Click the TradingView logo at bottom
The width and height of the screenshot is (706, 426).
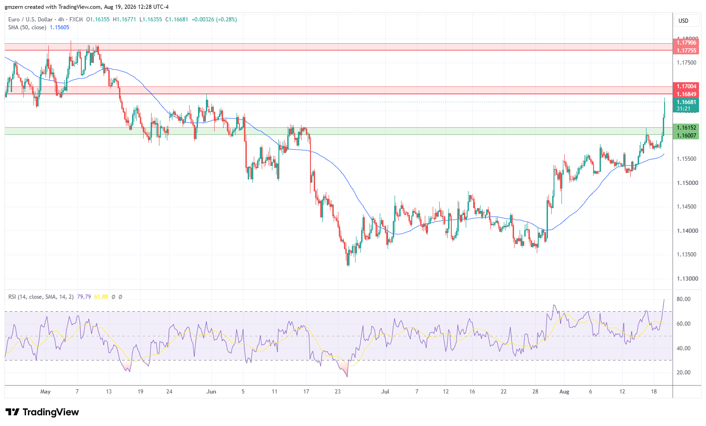pyautogui.click(x=42, y=412)
